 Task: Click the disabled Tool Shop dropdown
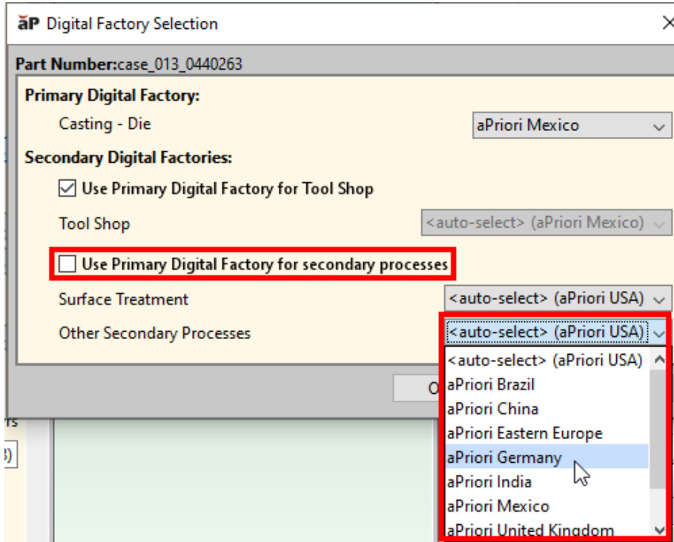click(x=546, y=224)
